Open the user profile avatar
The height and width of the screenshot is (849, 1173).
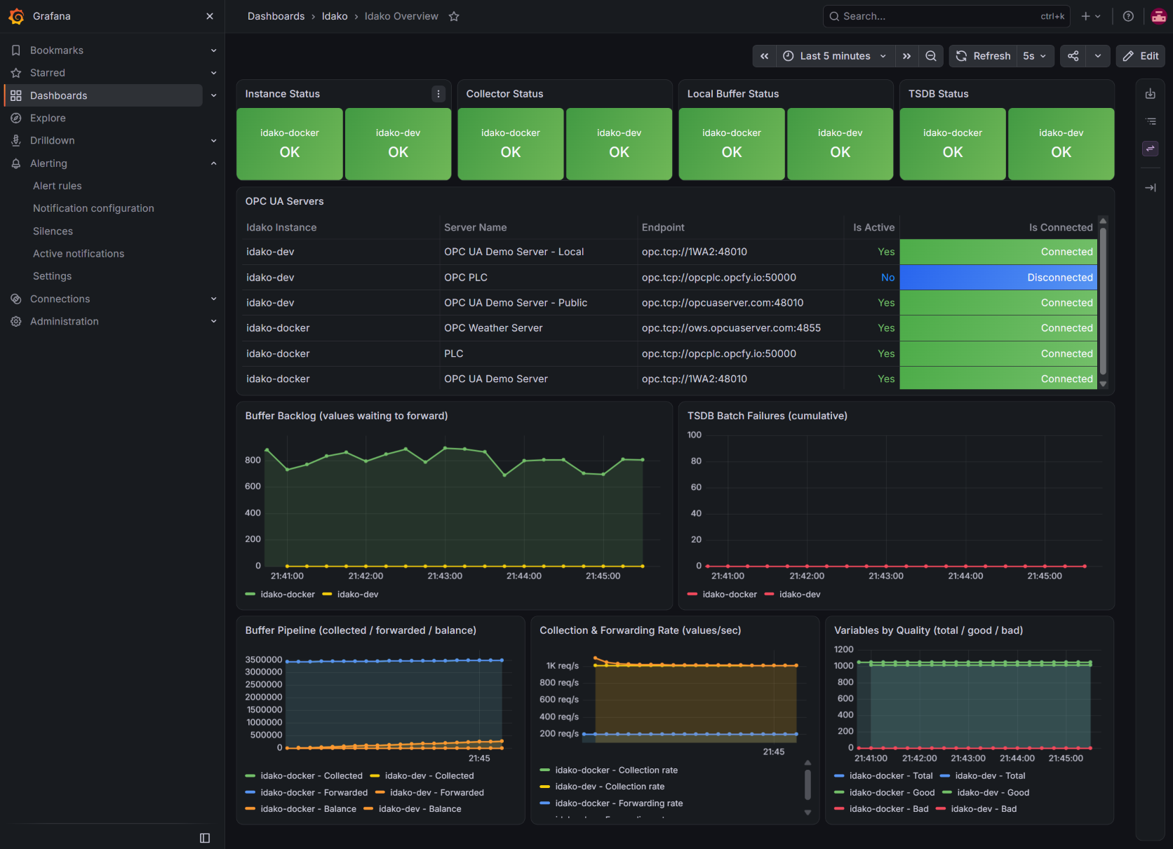click(x=1159, y=16)
